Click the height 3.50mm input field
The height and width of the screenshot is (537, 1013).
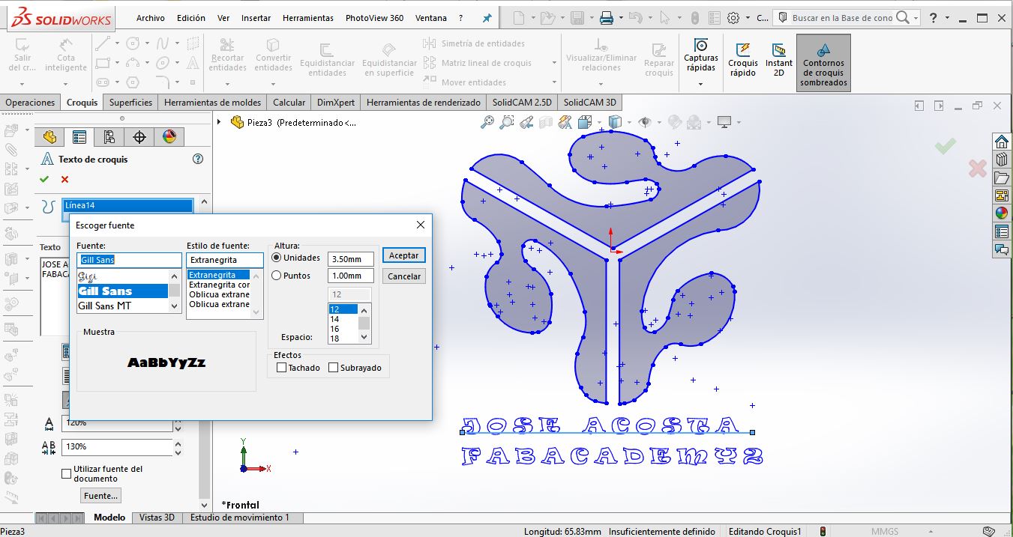351,259
